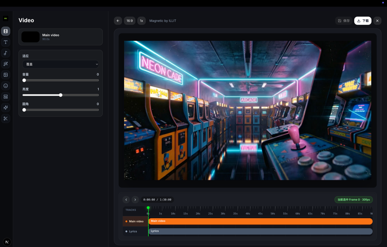Click the MV logo at the sidebar top
Image resolution: width=387 pixels, height=247 pixels.
pos(6,19)
